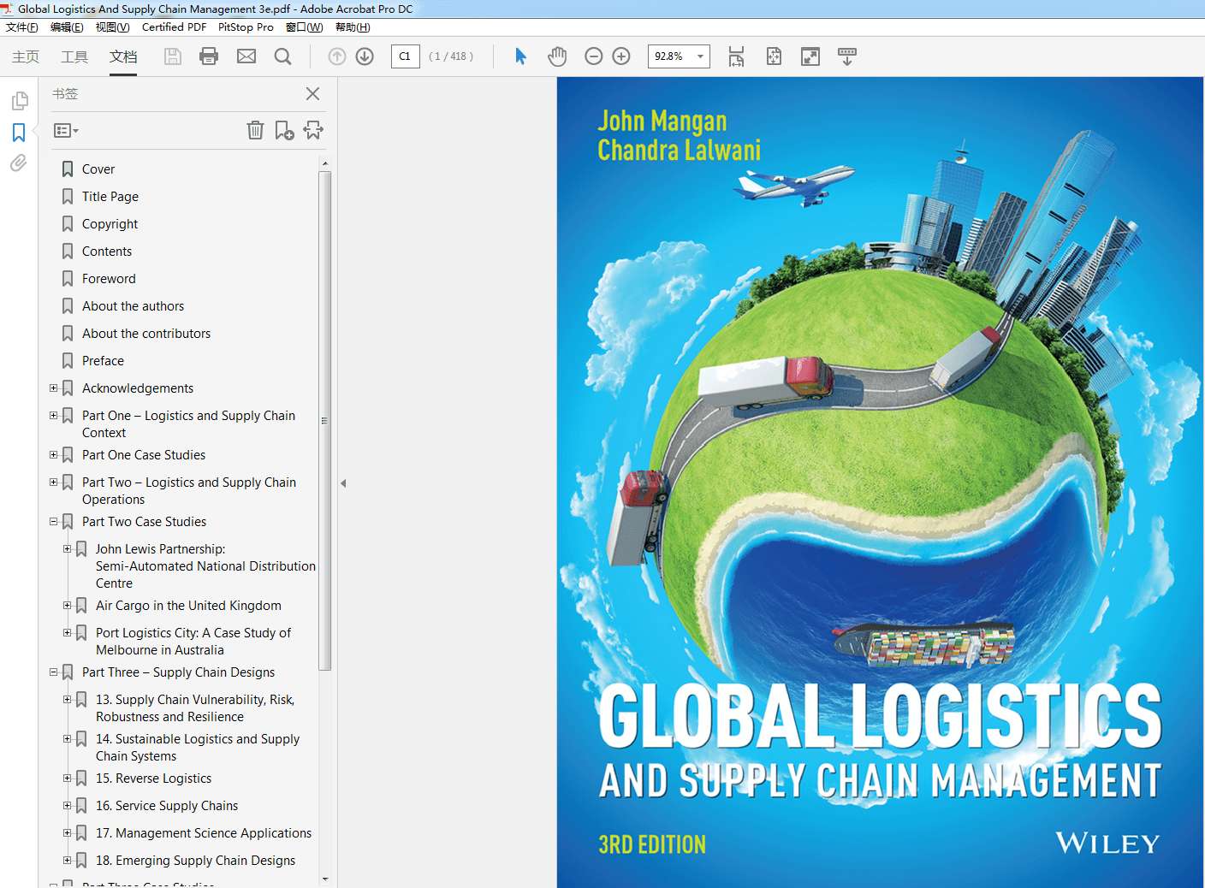Image resolution: width=1205 pixels, height=888 pixels.
Task: Go to next page with down arrow
Action: (x=364, y=56)
